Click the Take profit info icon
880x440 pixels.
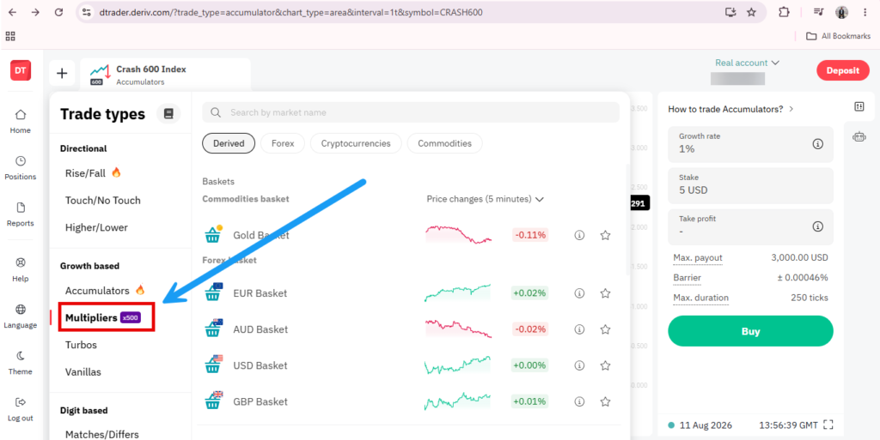818,226
